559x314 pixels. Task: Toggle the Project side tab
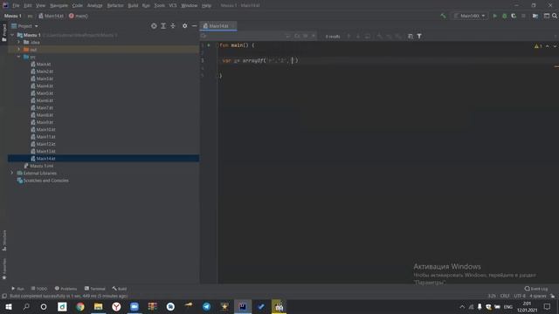tap(4, 33)
